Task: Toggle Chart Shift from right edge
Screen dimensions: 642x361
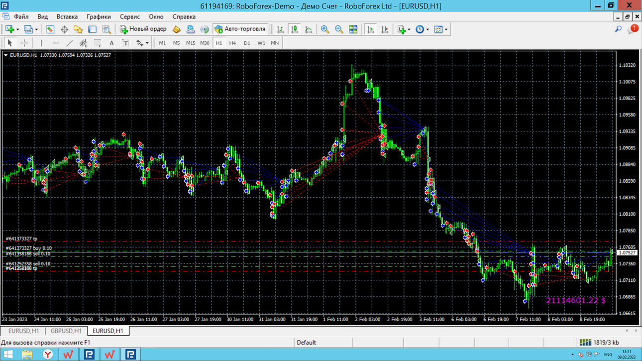Action: click(385, 29)
